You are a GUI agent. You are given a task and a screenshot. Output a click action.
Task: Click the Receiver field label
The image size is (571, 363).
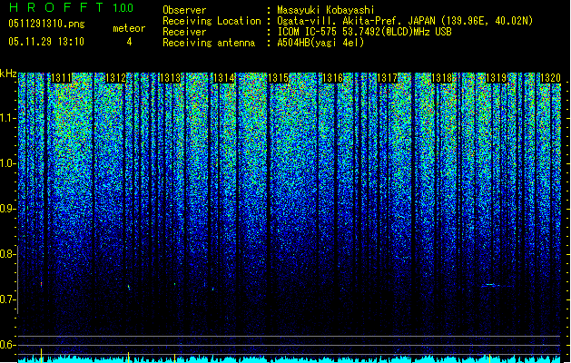[x=184, y=32]
